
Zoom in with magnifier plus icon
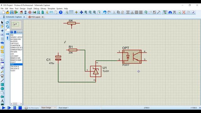pyautogui.click(x=86, y=12)
